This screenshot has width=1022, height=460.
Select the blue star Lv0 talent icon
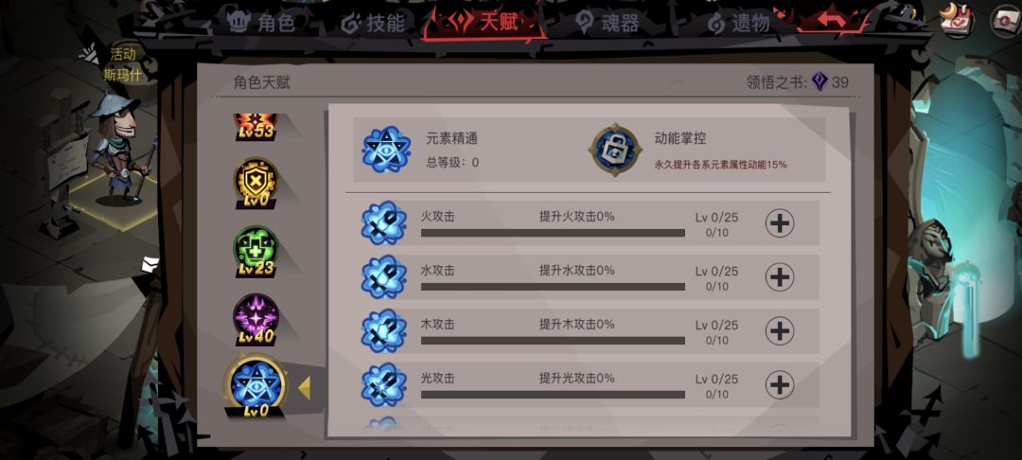click(x=256, y=387)
